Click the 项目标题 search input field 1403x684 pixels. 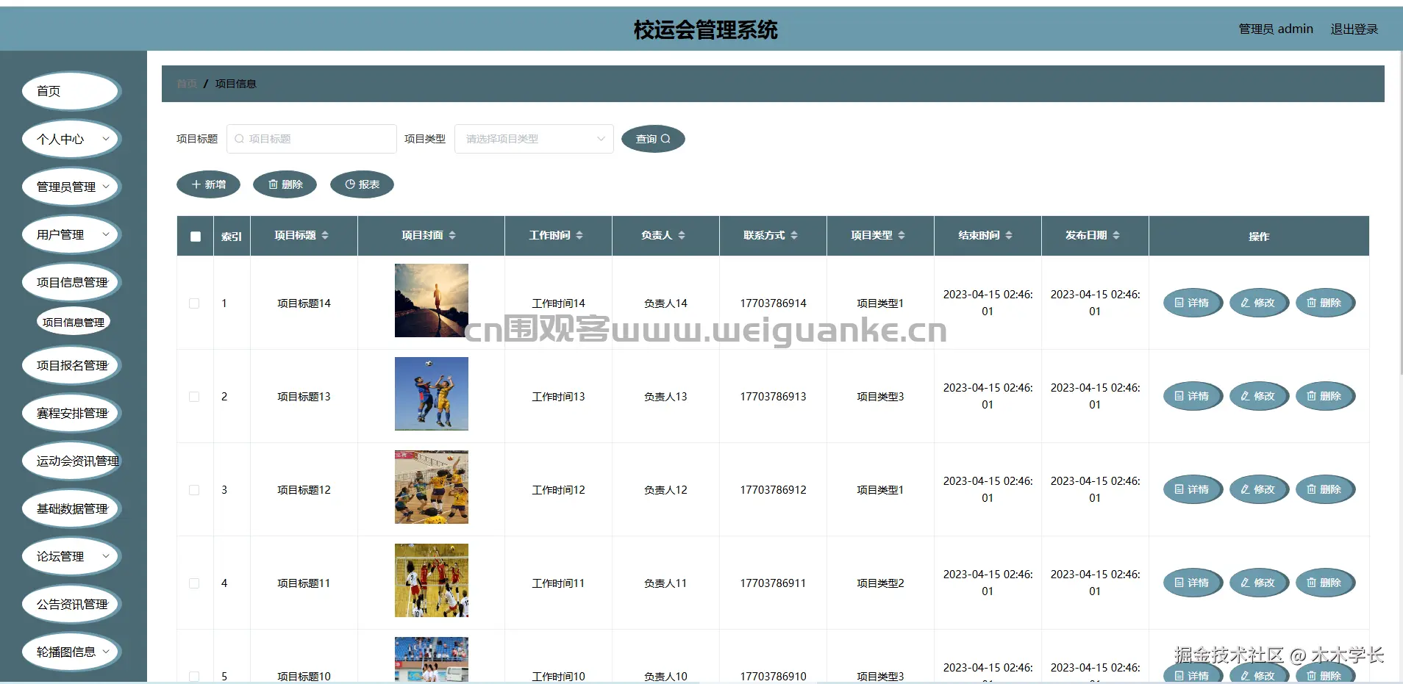coord(312,139)
